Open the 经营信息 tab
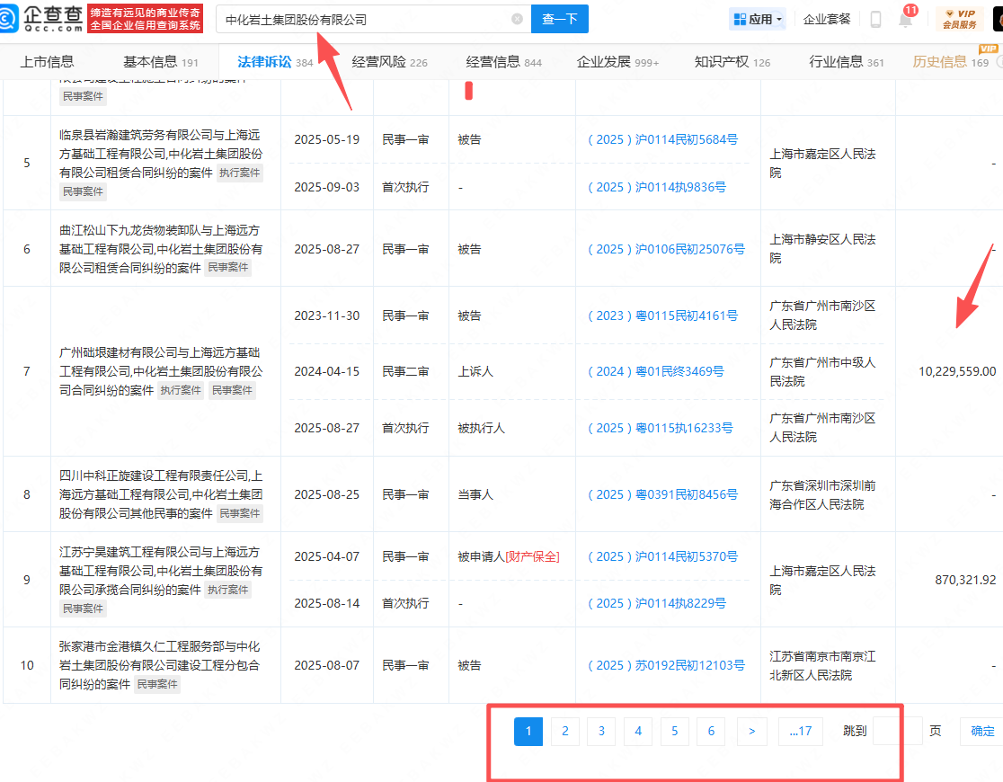This screenshot has width=1003, height=782. (503, 62)
